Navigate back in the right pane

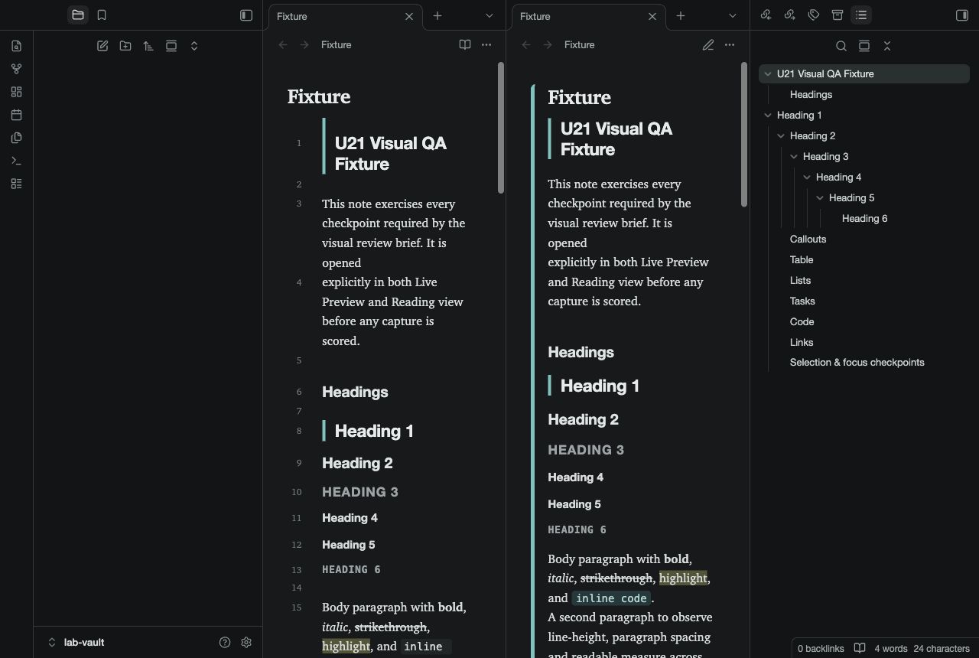click(526, 44)
